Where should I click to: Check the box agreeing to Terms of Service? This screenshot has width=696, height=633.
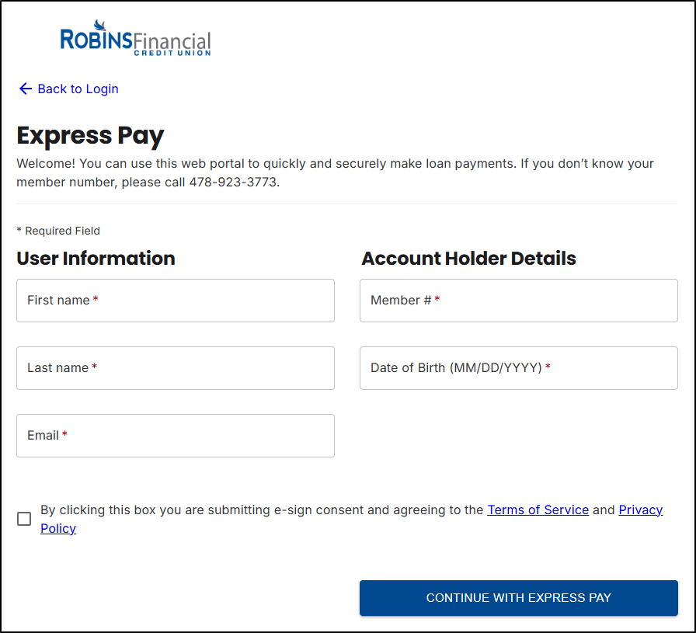point(24,519)
